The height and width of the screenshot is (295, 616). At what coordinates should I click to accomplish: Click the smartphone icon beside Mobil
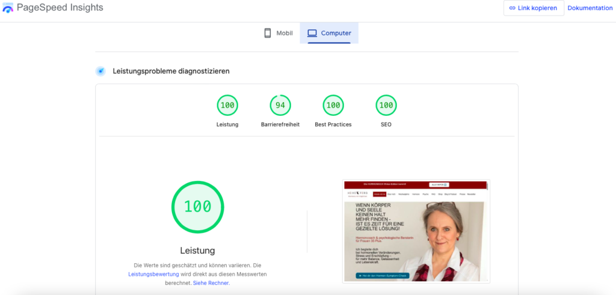tap(268, 33)
